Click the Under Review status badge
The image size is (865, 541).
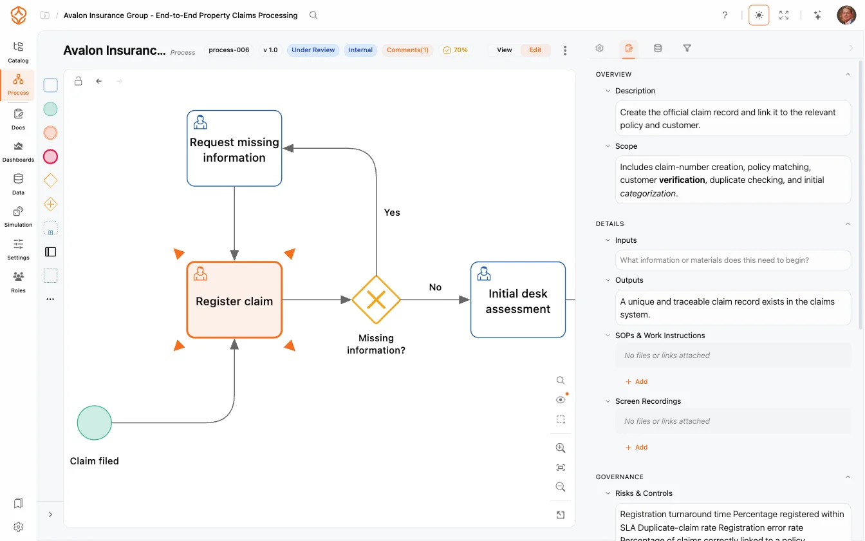point(313,50)
